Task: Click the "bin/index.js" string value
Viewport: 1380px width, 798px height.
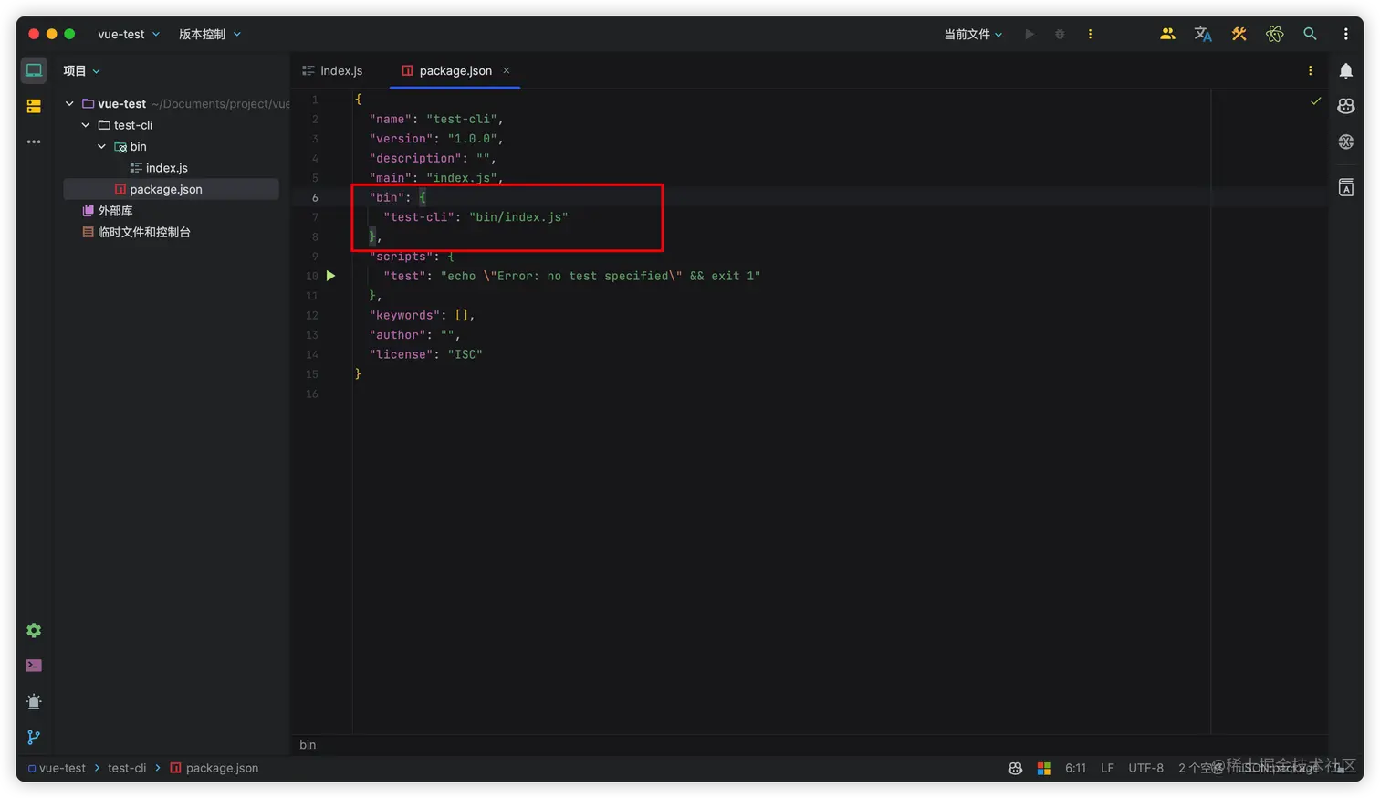Action: coord(518,217)
